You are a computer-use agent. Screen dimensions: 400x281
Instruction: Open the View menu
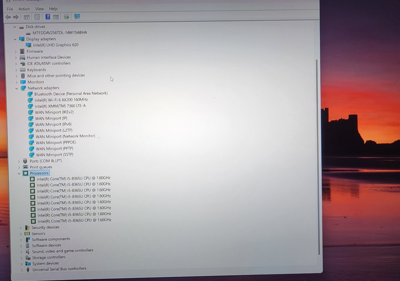(39, 9)
